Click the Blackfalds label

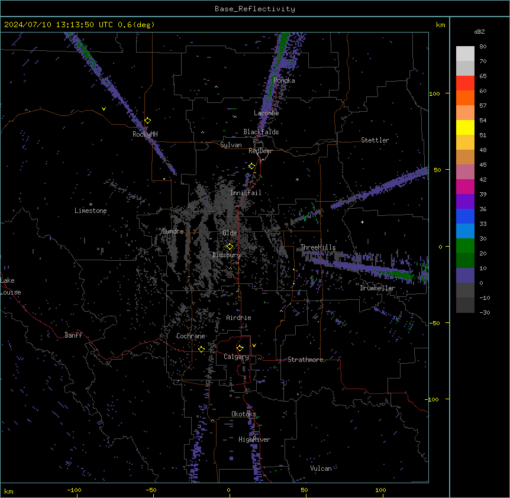click(x=261, y=132)
